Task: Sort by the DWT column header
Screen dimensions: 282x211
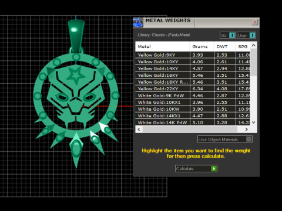Action: point(224,47)
